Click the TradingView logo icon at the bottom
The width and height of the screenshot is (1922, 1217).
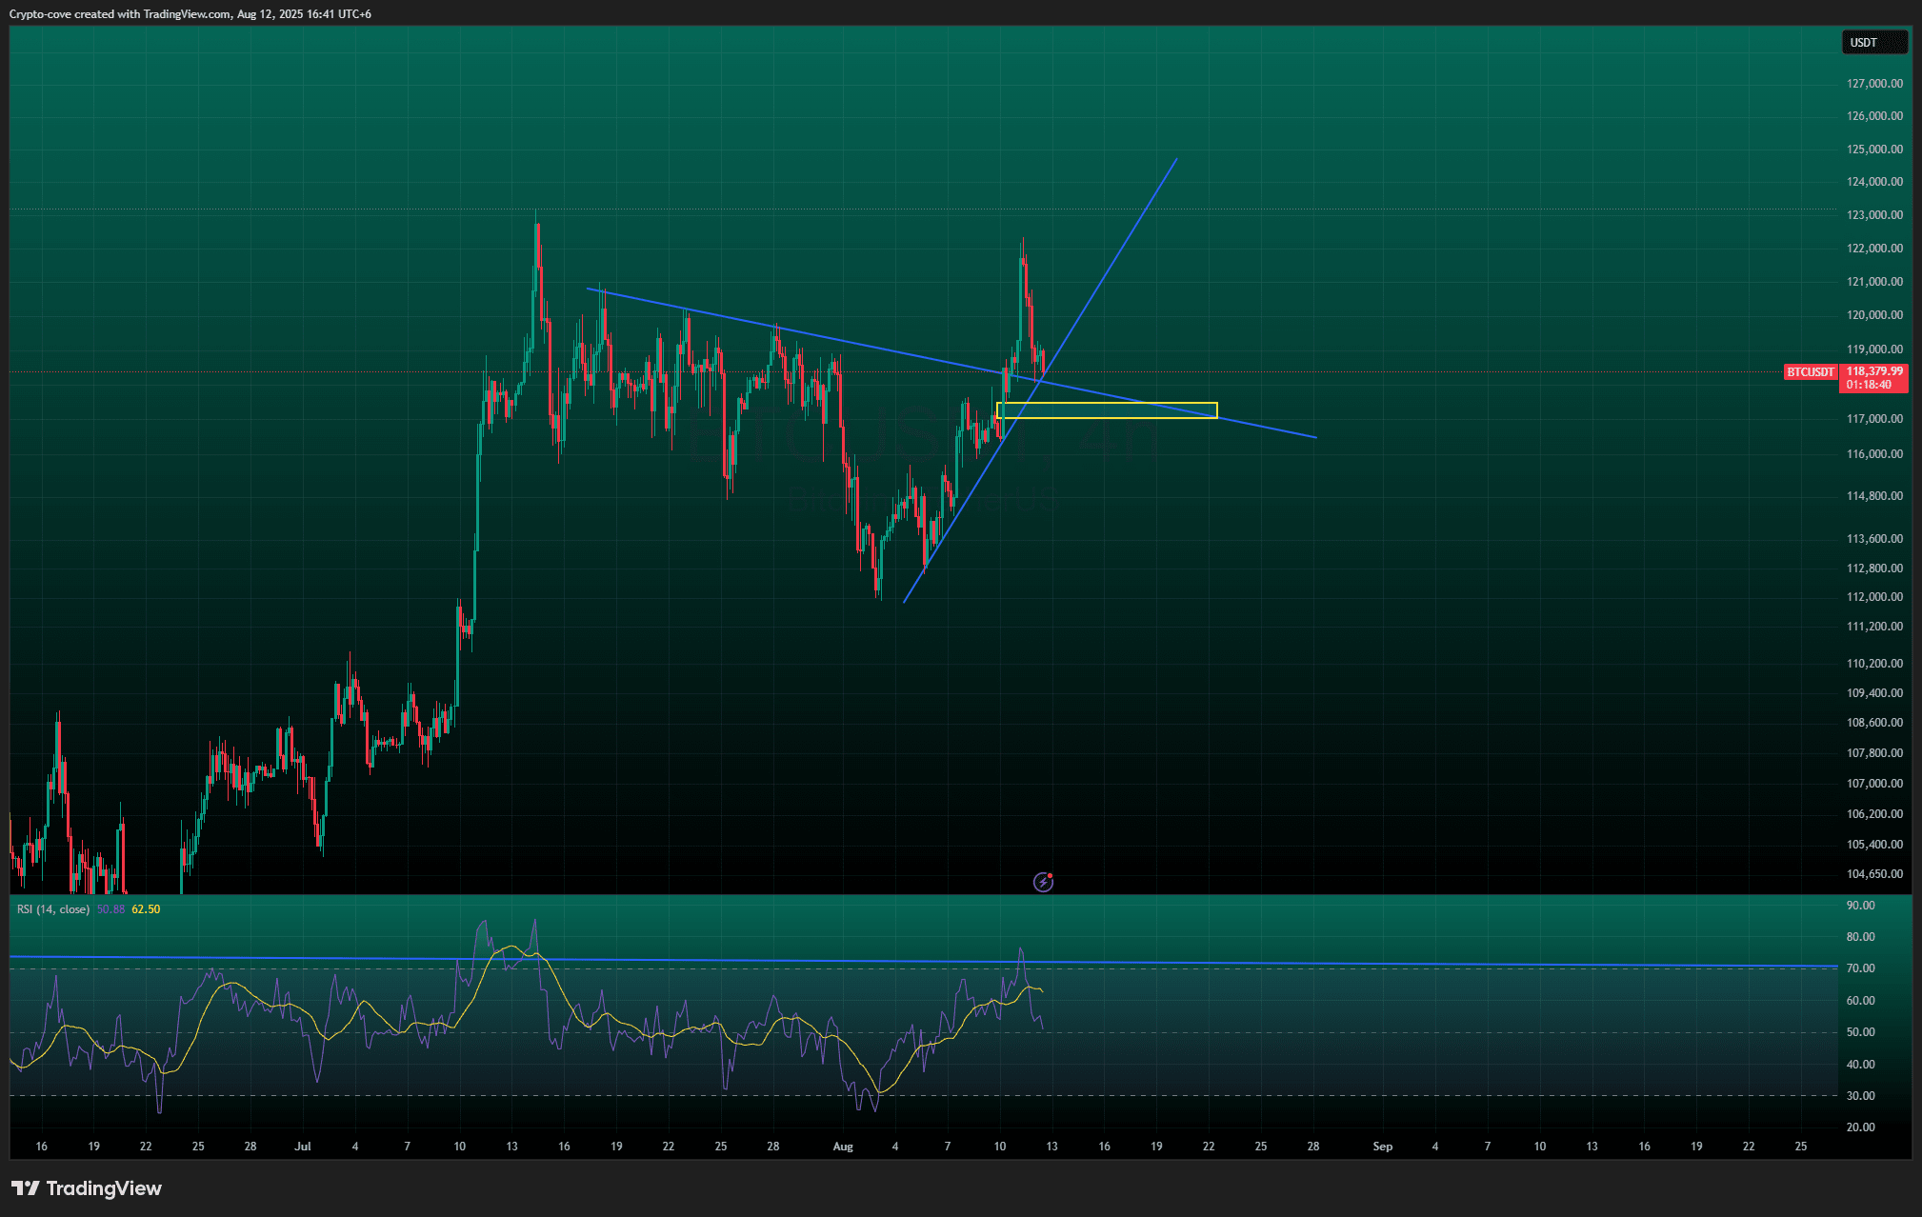pyautogui.click(x=26, y=1188)
